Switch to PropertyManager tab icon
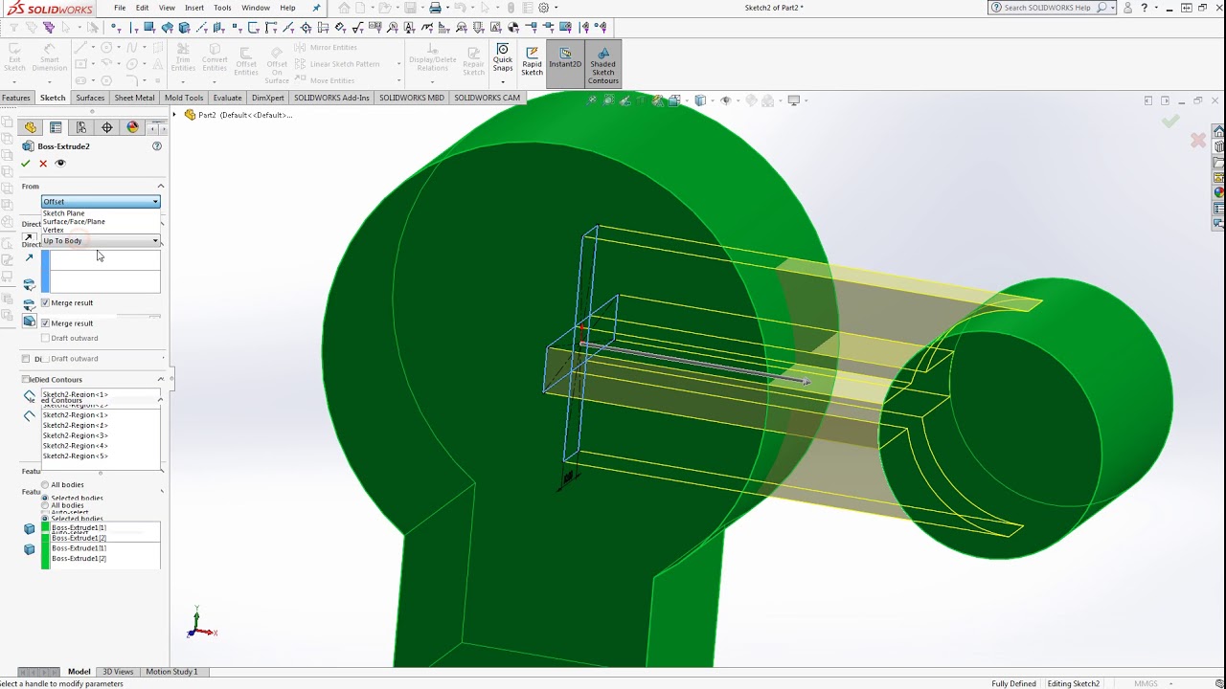Screen dimensions: 1226x689 (56, 127)
